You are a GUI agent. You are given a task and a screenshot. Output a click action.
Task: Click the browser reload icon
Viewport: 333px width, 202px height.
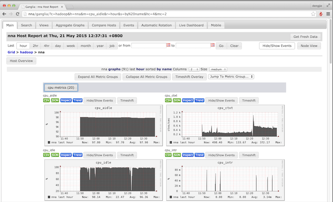pyautogui.click(x=17, y=14)
